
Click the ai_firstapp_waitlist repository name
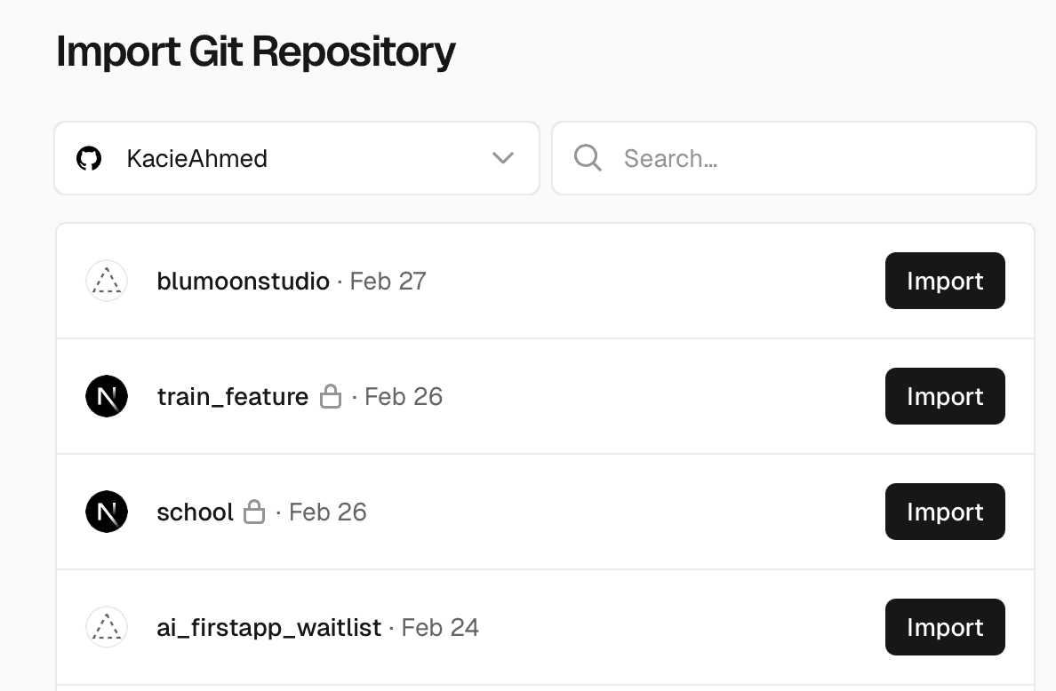tap(270, 627)
